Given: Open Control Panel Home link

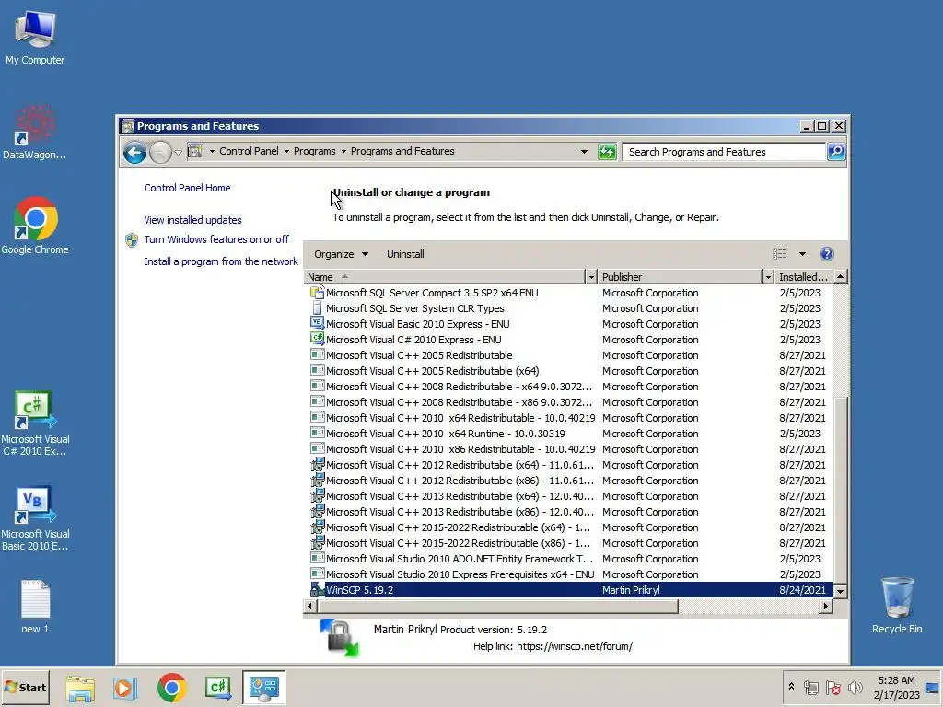Looking at the screenshot, I should [x=187, y=188].
